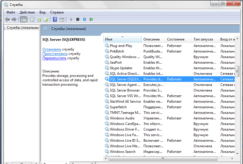243x164 pixels.
Task: Click the gear icon beside Windows Audio
Action: click(107, 118)
